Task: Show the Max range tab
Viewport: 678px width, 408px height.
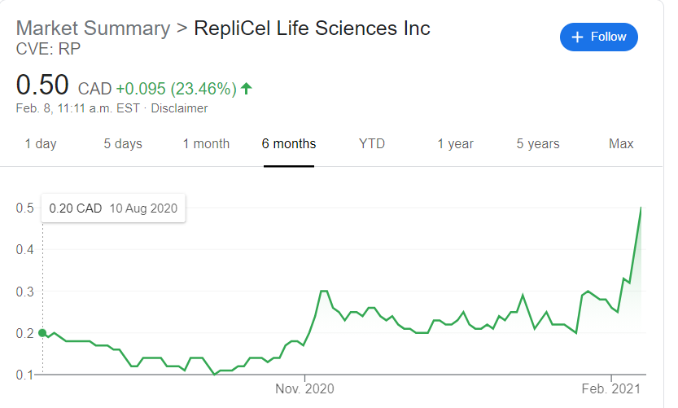Action: tap(621, 144)
